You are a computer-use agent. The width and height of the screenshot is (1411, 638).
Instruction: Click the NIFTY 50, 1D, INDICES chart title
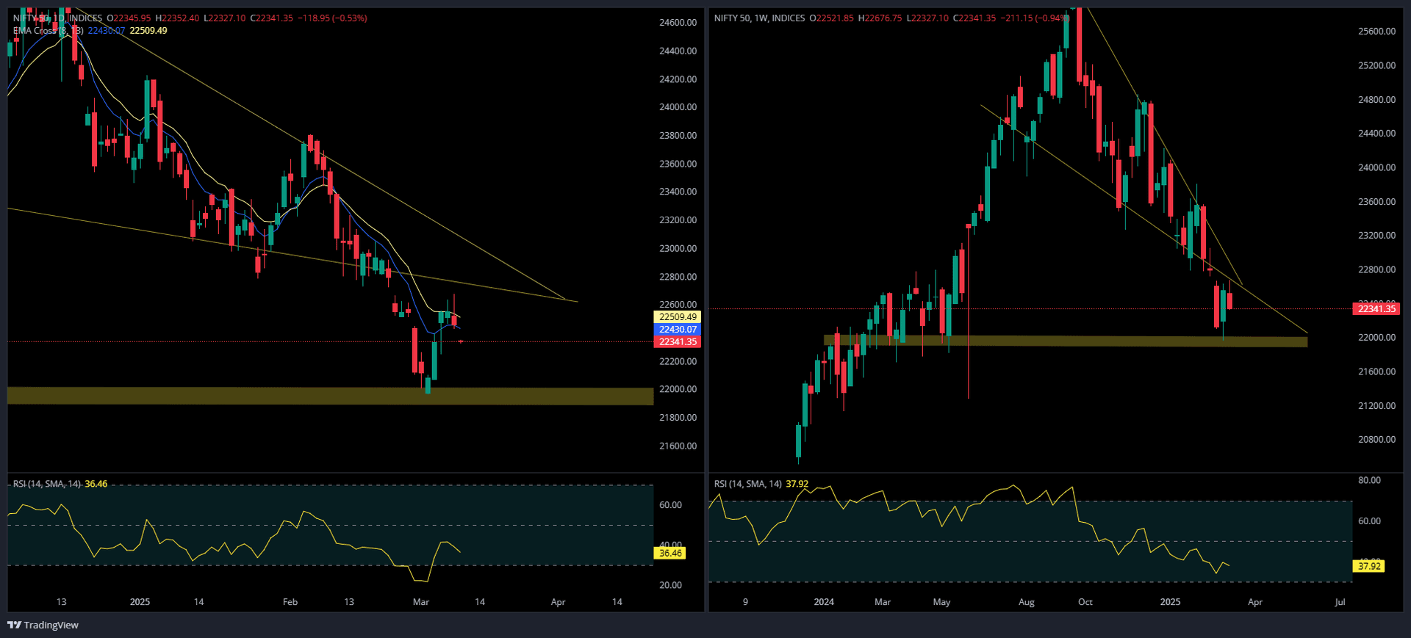pos(57,18)
